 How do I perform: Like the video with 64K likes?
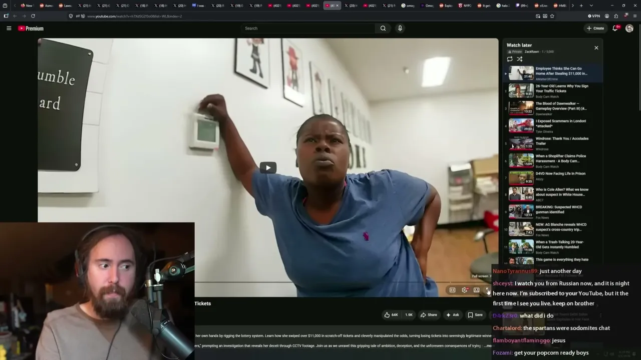pos(391,315)
